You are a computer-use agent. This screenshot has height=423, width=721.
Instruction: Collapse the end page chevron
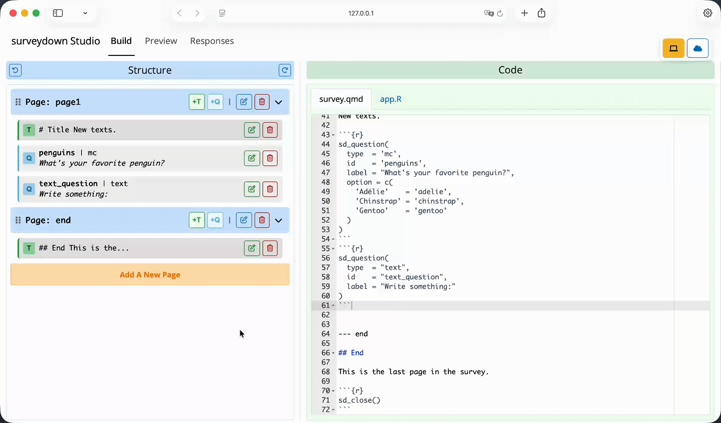pos(279,220)
